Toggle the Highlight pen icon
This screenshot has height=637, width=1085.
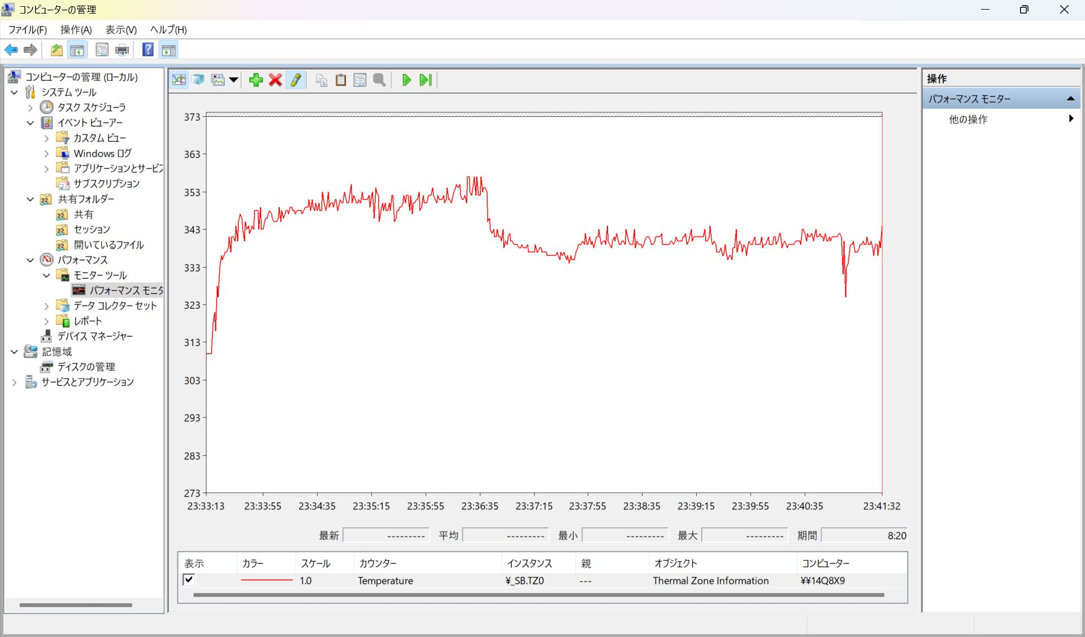tap(296, 80)
